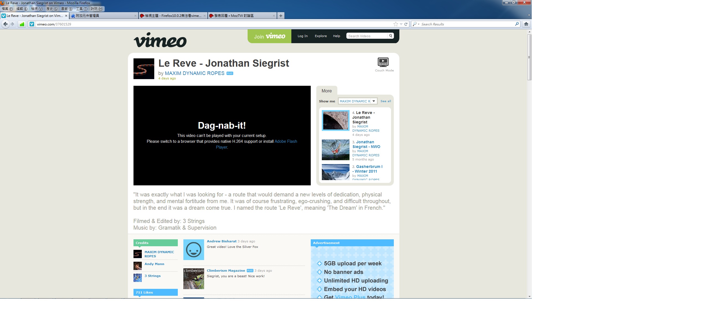The height and width of the screenshot is (332, 709).
Task: Open a new tab with the plus button
Action: click(281, 16)
